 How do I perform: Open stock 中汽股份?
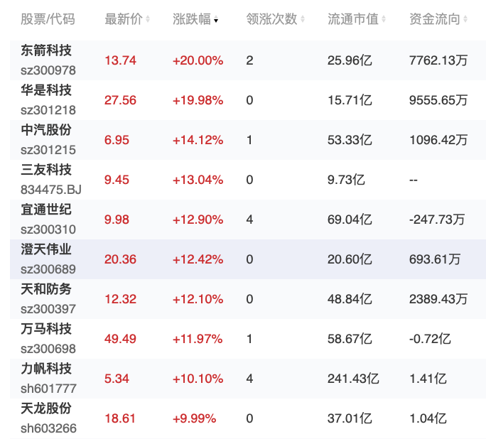(x=46, y=130)
